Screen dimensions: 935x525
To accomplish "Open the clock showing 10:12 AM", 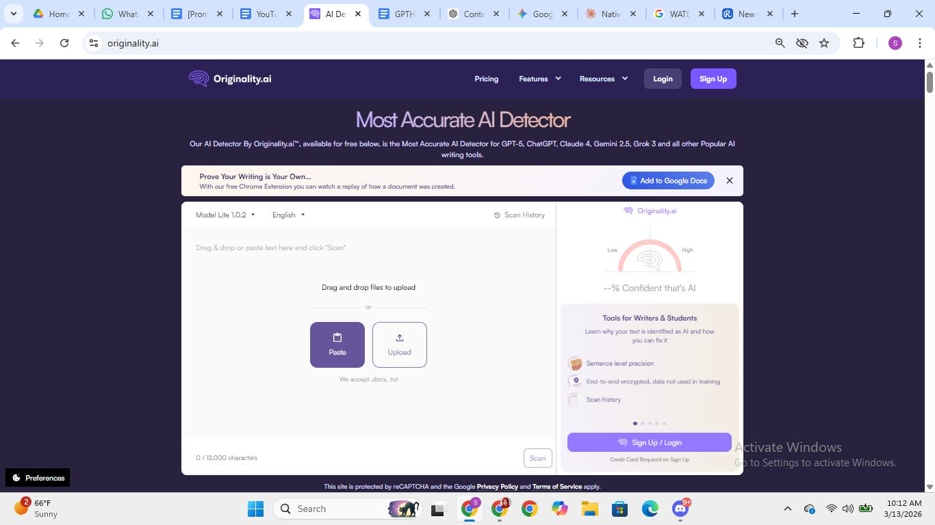I will (x=902, y=509).
